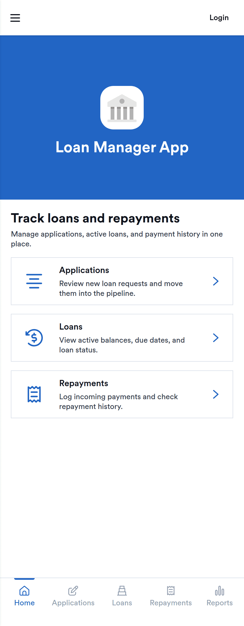Click "Review new loan requests" description
The height and width of the screenshot is (626, 244).
(x=121, y=288)
